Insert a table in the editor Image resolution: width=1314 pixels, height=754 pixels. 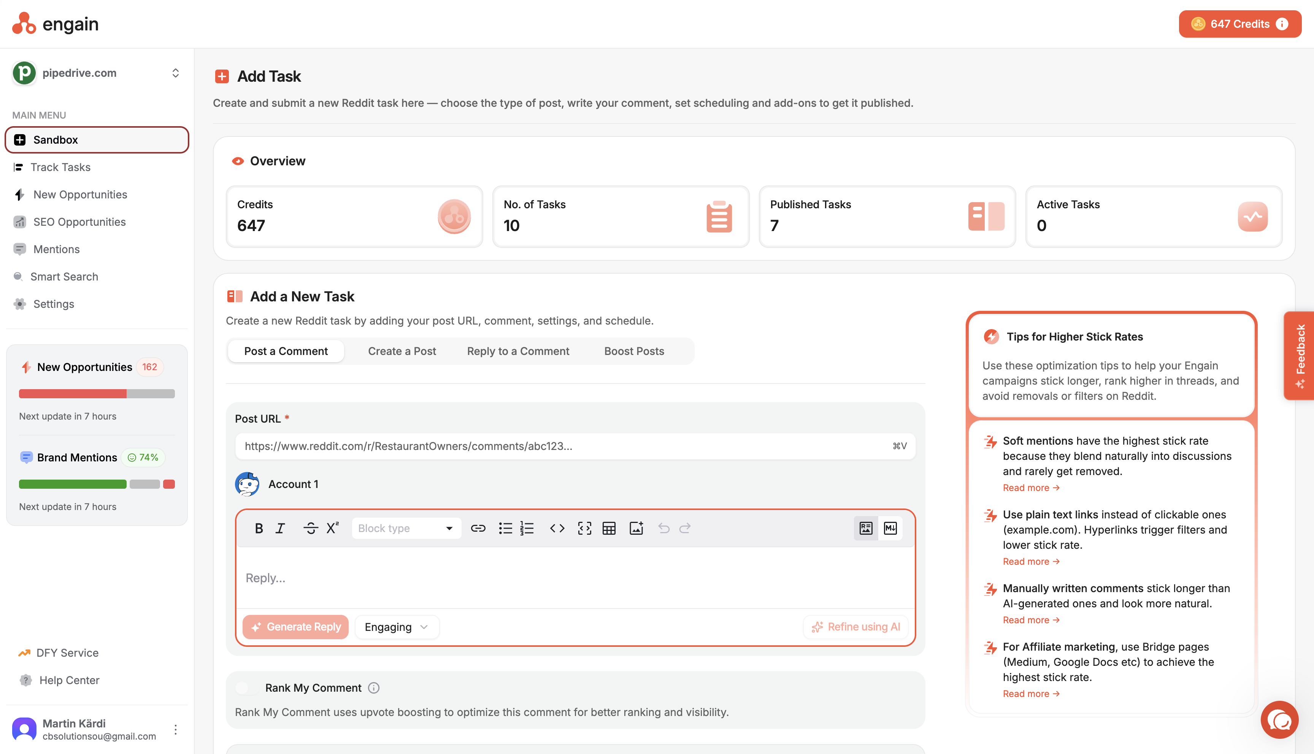tap(609, 528)
